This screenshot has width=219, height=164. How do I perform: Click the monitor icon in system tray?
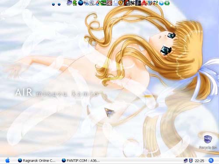pyautogui.click(x=186, y=161)
